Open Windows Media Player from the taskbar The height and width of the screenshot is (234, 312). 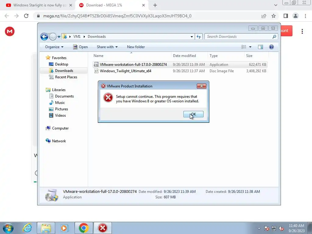[x=65, y=228]
